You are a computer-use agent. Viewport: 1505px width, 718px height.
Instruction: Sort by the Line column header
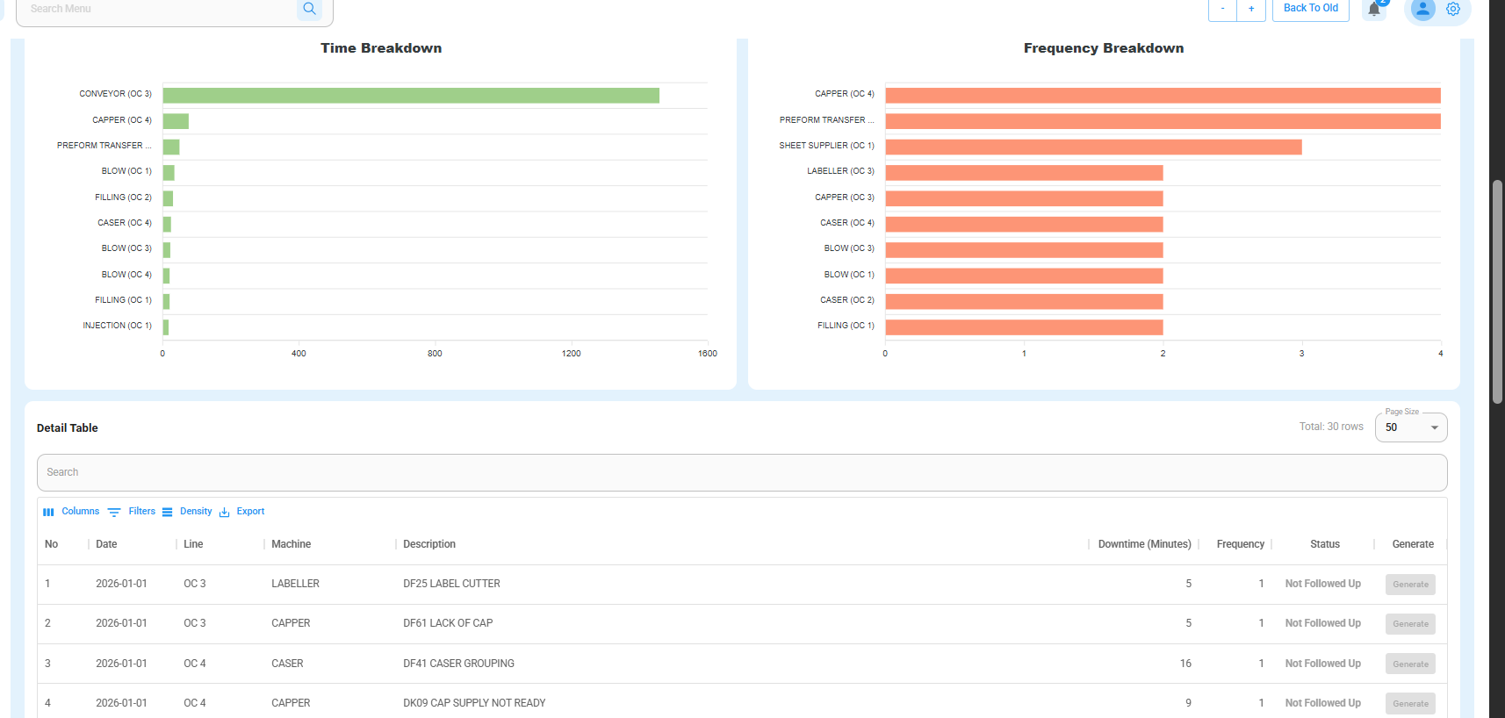pos(193,544)
